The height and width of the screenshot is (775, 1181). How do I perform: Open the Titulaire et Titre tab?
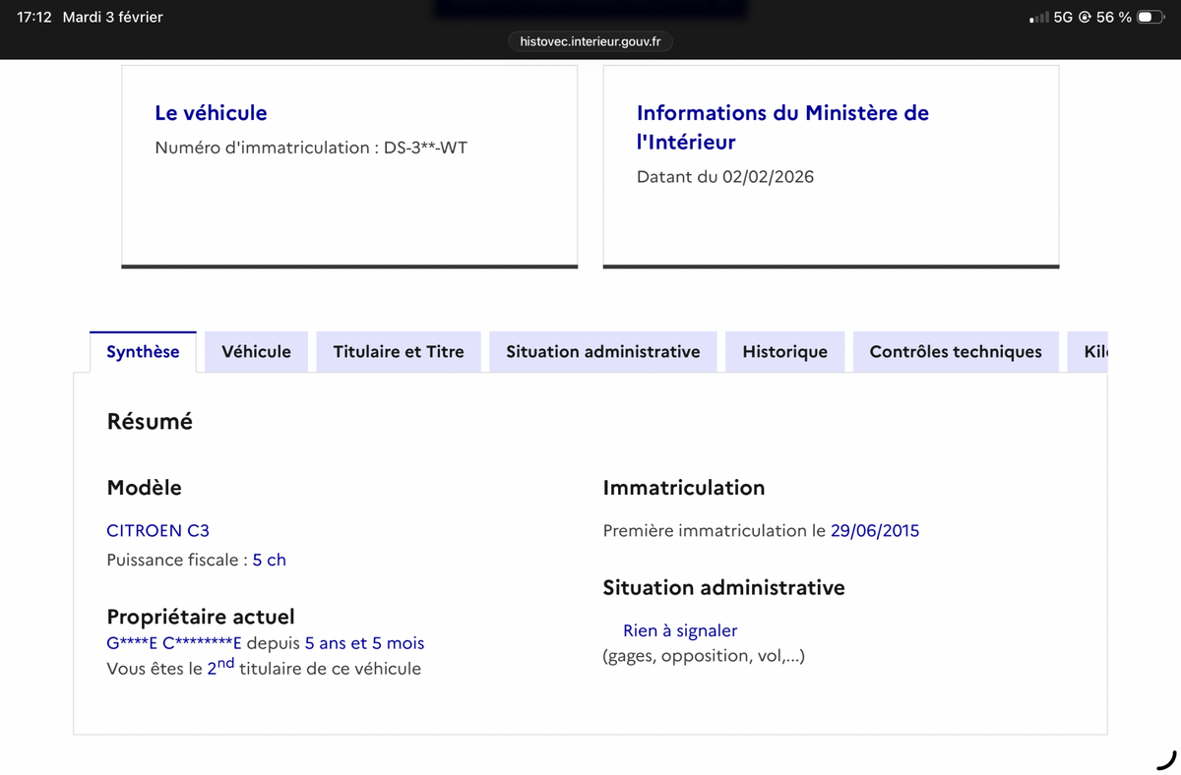click(399, 352)
